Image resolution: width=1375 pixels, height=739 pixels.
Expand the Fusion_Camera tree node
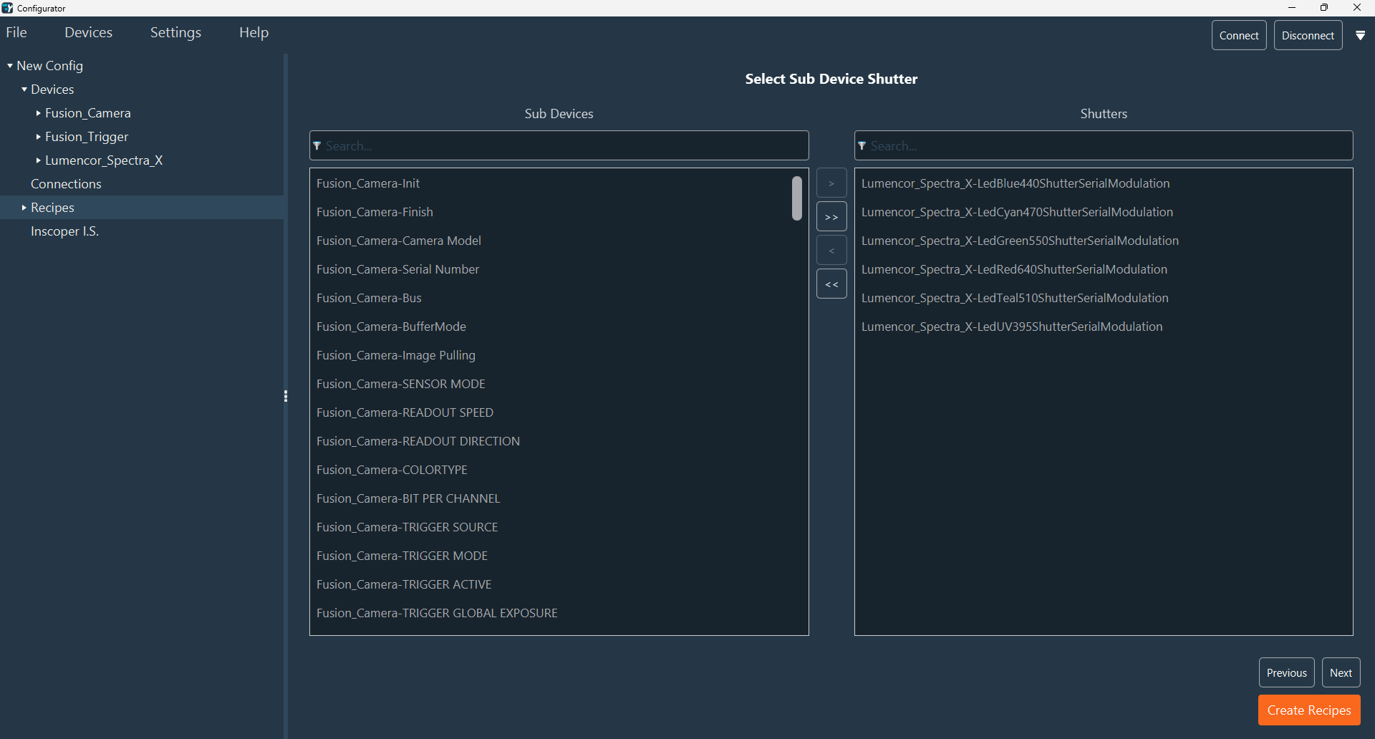point(38,113)
